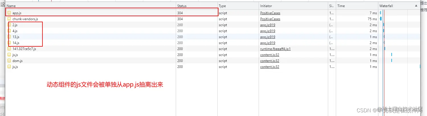The width and height of the screenshot is (427, 116).
Task: Open app.js:919 initiator of 2.js
Action: pyautogui.click(x=267, y=25)
